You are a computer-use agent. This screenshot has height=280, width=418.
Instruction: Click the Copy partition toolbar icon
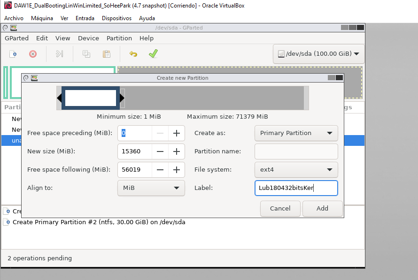[86, 54]
